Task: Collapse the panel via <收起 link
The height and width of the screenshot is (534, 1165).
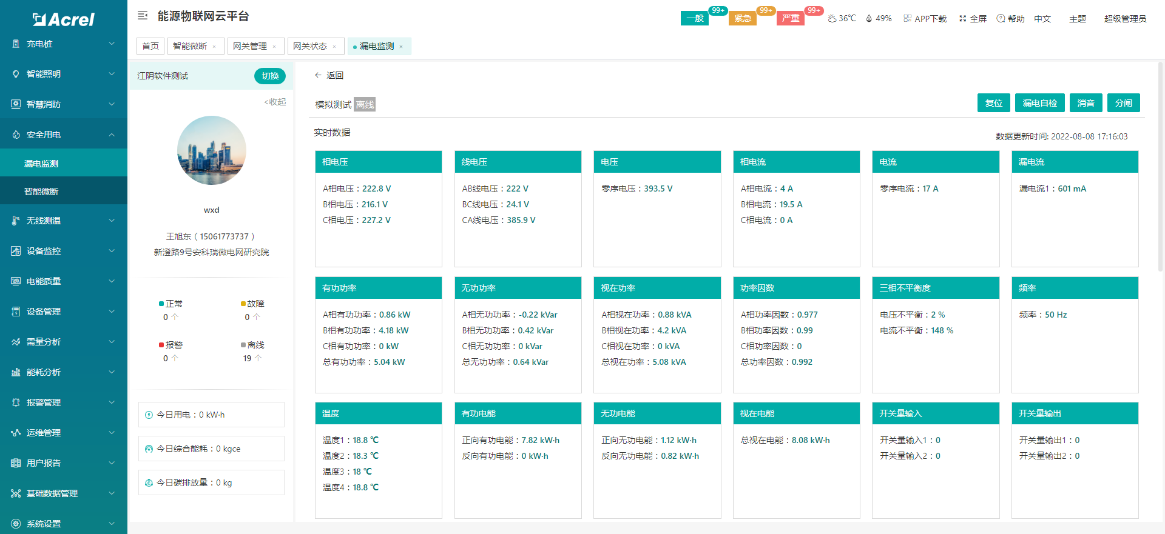Action: tap(275, 102)
